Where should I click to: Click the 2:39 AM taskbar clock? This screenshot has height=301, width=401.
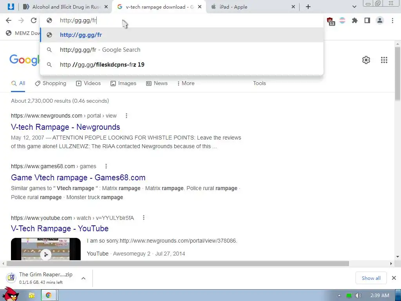click(380, 296)
